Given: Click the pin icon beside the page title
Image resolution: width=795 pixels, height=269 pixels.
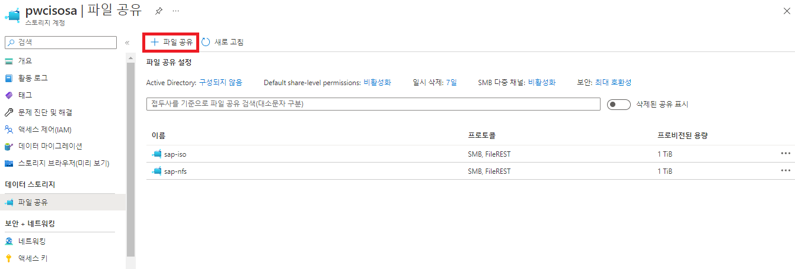Looking at the screenshot, I should pos(158,11).
